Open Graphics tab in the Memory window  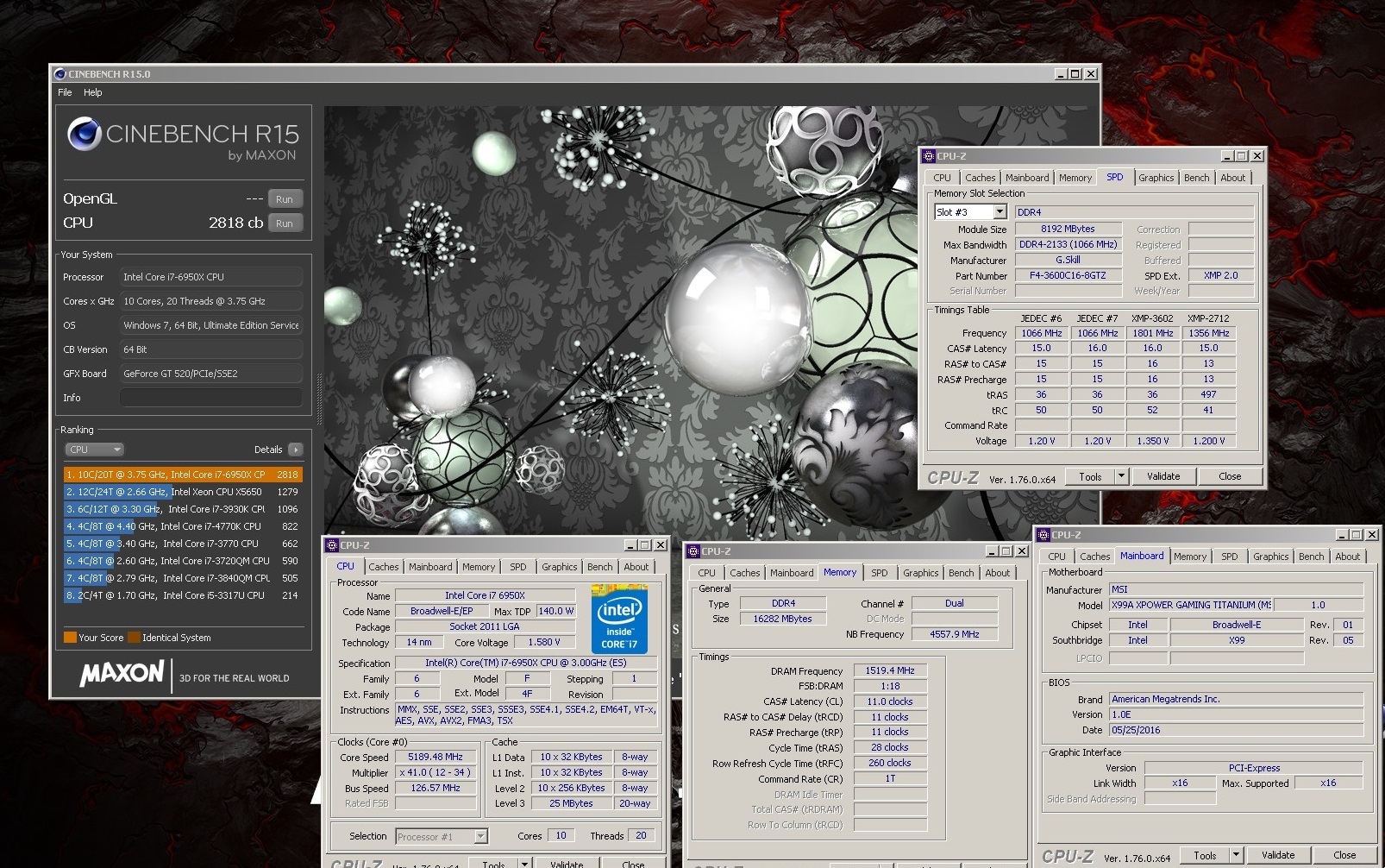[920, 573]
